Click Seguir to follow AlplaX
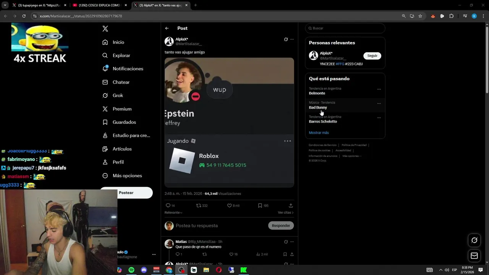The width and height of the screenshot is (489, 275). 372,56
